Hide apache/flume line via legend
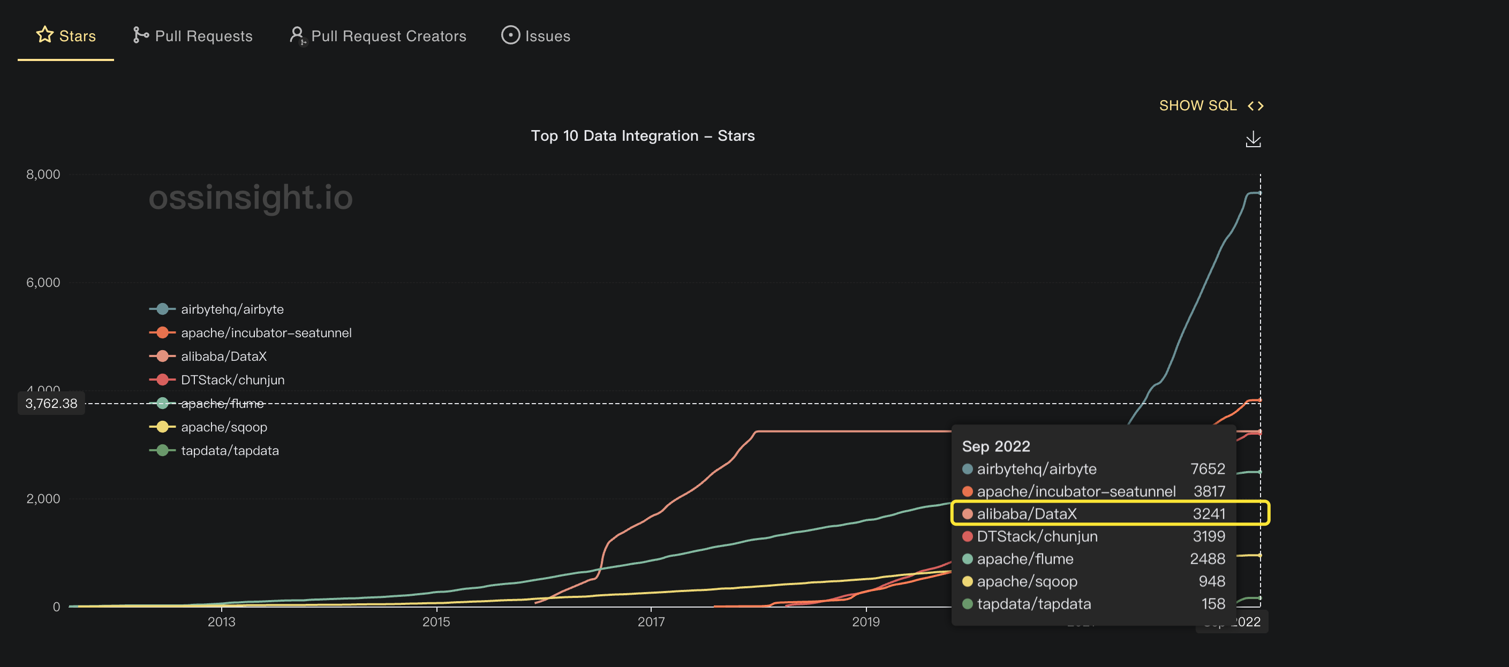This screenshot has width=1509, height=667. point(222,404)
